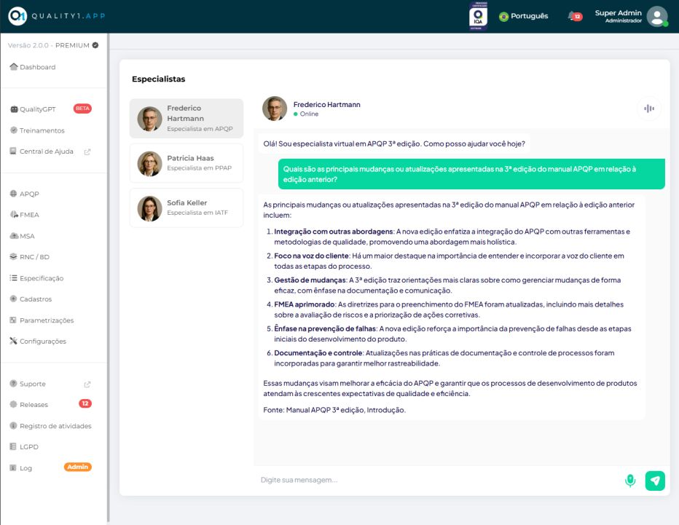Click the Log icon
The image size is (679, 525).
[x=13, y=467]
